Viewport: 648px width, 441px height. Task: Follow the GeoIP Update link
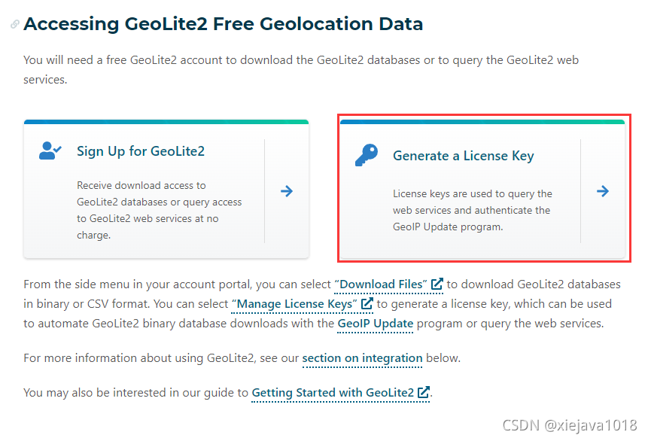375,324
